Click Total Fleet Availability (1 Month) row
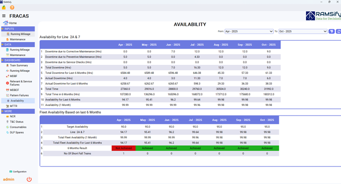The image size is (341, 184). tap(159, 138)
